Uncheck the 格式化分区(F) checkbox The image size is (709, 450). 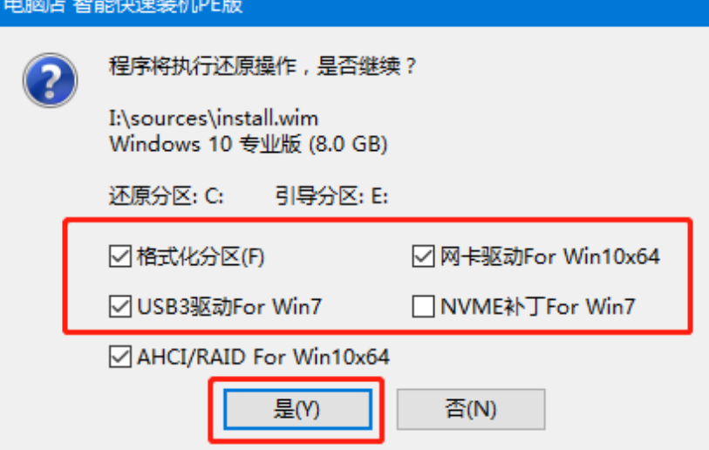120,256
